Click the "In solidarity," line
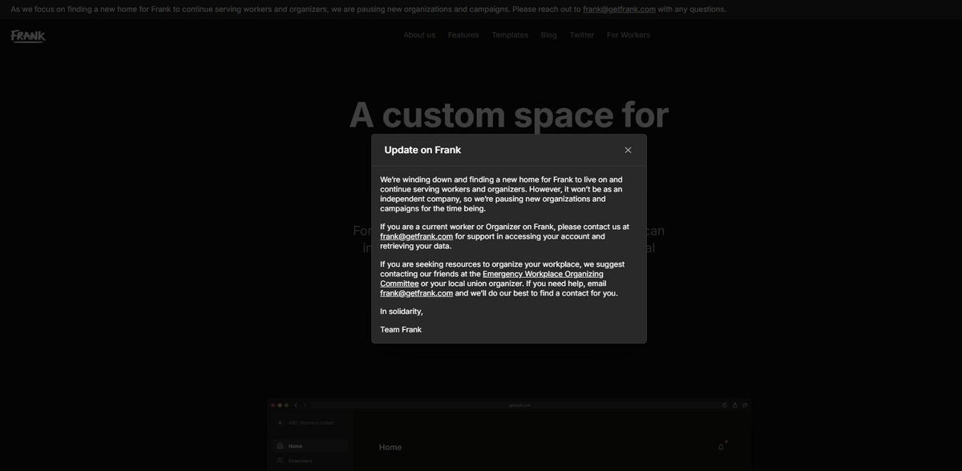This screenshot has height=471, width=962. pyautogui.click(x=402, y=312)
